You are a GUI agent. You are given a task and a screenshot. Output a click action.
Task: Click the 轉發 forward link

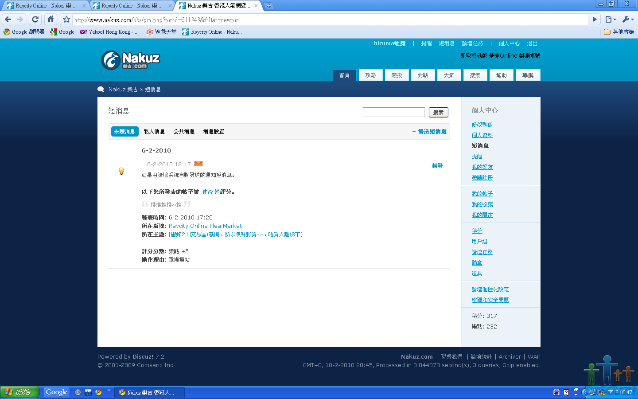437,166
